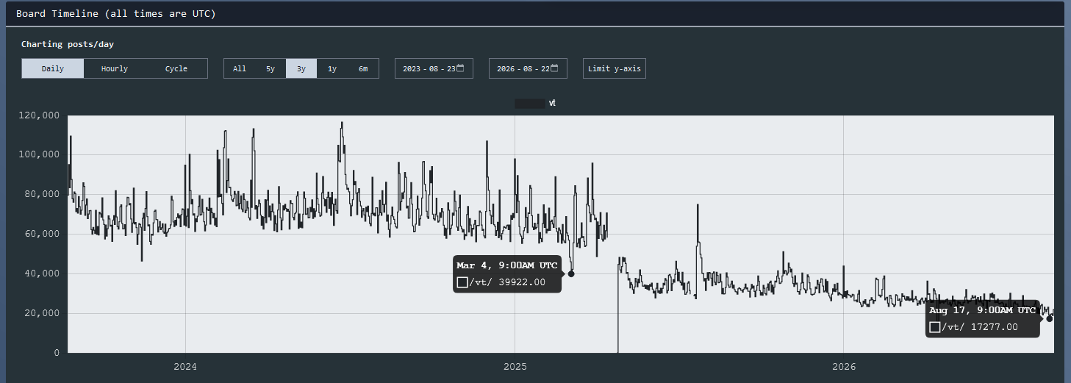Open calendar picker for start date 2023-08-23
Image resolution: width=1071 pixels, height=383 pixels.
460,68
